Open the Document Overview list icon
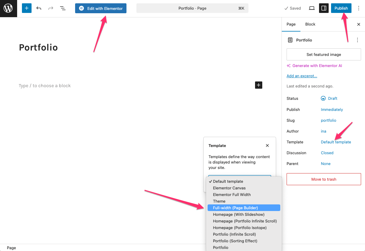Image resolution: width=365 pixels, height=251 pixels. (62, 8)
